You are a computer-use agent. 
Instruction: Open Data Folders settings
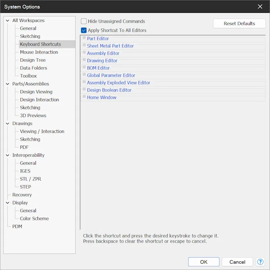click(x=34, y=68)
